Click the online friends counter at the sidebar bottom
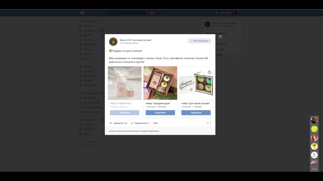This screenshot has height=181, width=323. click(315, 169)
